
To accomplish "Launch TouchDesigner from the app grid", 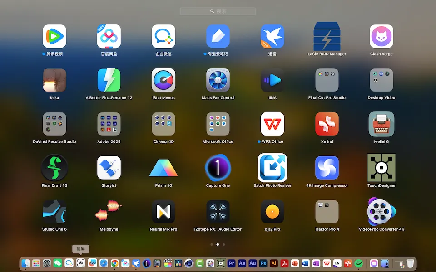I will (x=381, y=168).
